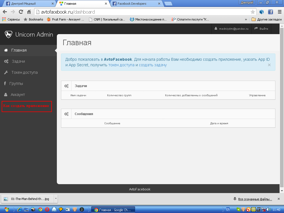Image resolution: width=284 pixels, height=213 pixels.
Task: Click the blue cube extension icon
Action: pos(262,12)
